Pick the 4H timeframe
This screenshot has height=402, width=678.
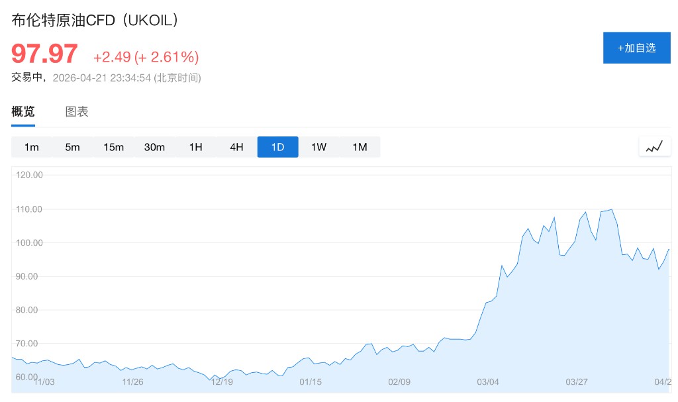point(237,147)
